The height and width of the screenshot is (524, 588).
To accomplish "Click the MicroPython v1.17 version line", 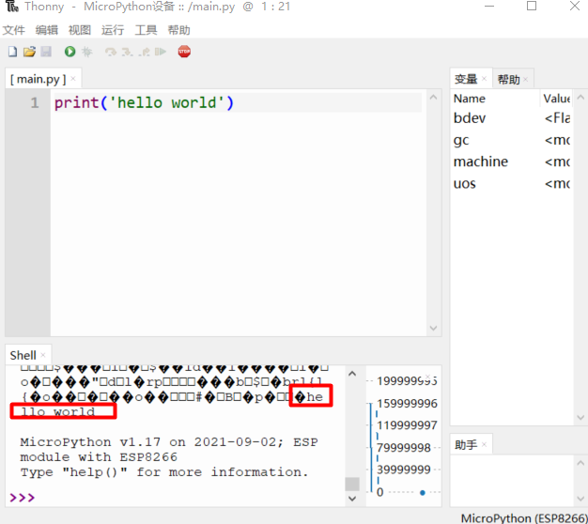I will pos(169,442).
